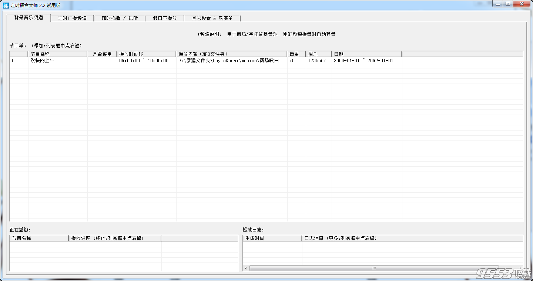This screenshot has height=281, width=533.
Task: Click the 播放进度 column header
Action: pos(115,238)
